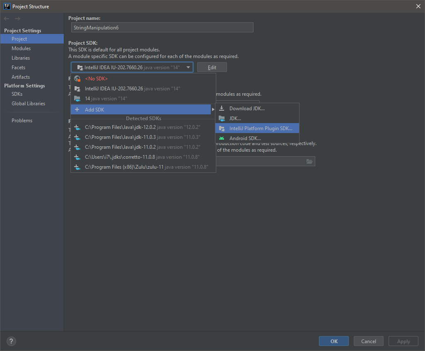Add detected SDK C:\Program Files\Java\jdk-11.0.2
The height and width of the screenshot is (351, 425).
[x=143, y=147]
